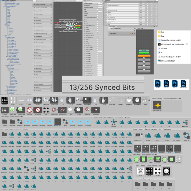Select the Face Custom folder icon
191x191 pixels.
12,122
